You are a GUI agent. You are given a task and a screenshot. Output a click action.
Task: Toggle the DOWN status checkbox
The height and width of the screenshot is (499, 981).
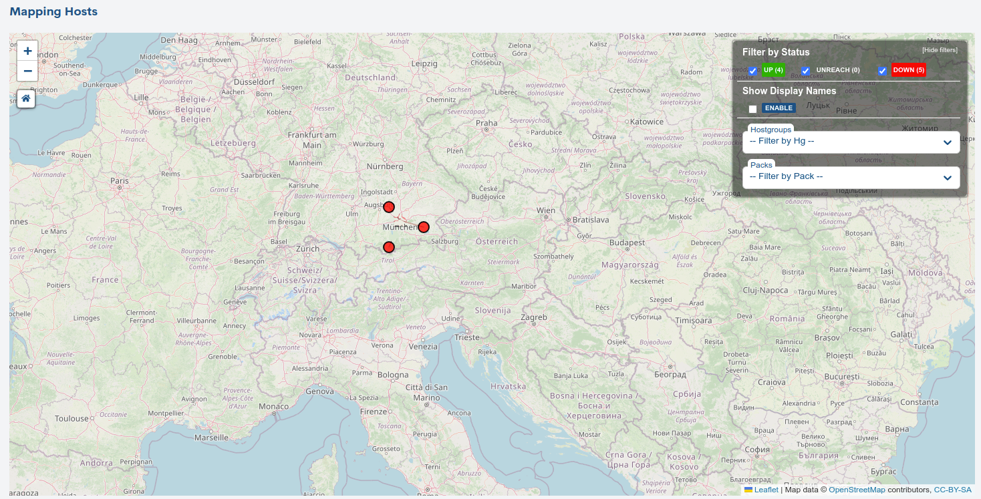(882, 71)
